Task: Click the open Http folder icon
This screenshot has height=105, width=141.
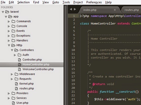Action: 13,45
